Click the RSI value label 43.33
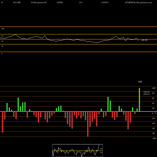The height and width of the screenshot is (157, 157). [144, 40]
